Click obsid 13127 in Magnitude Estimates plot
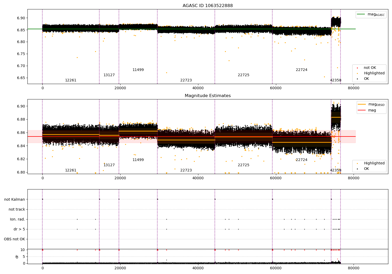This screenshot has width=392, height=274. coord(109,165)
